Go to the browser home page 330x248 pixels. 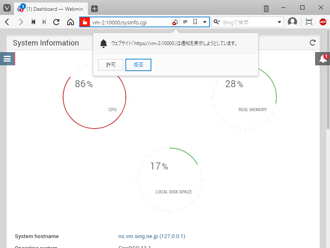pyautogui.click(x=70, y=22)
